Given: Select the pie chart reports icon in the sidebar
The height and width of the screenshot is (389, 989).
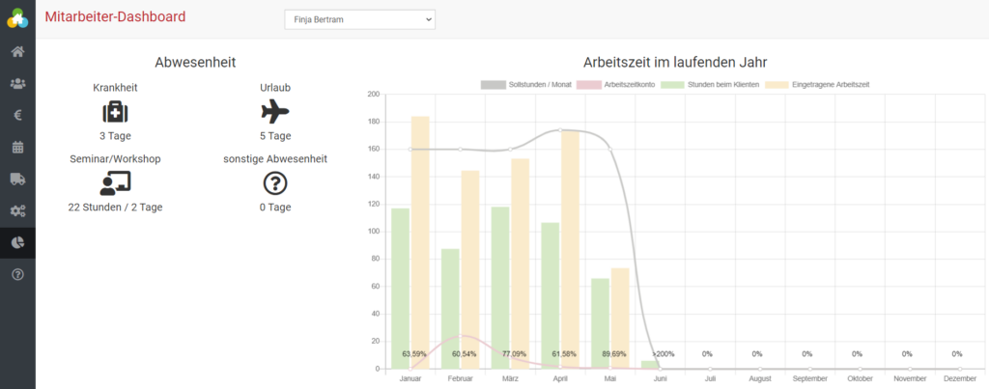Looking at the screenshot, I should (17, 243).
